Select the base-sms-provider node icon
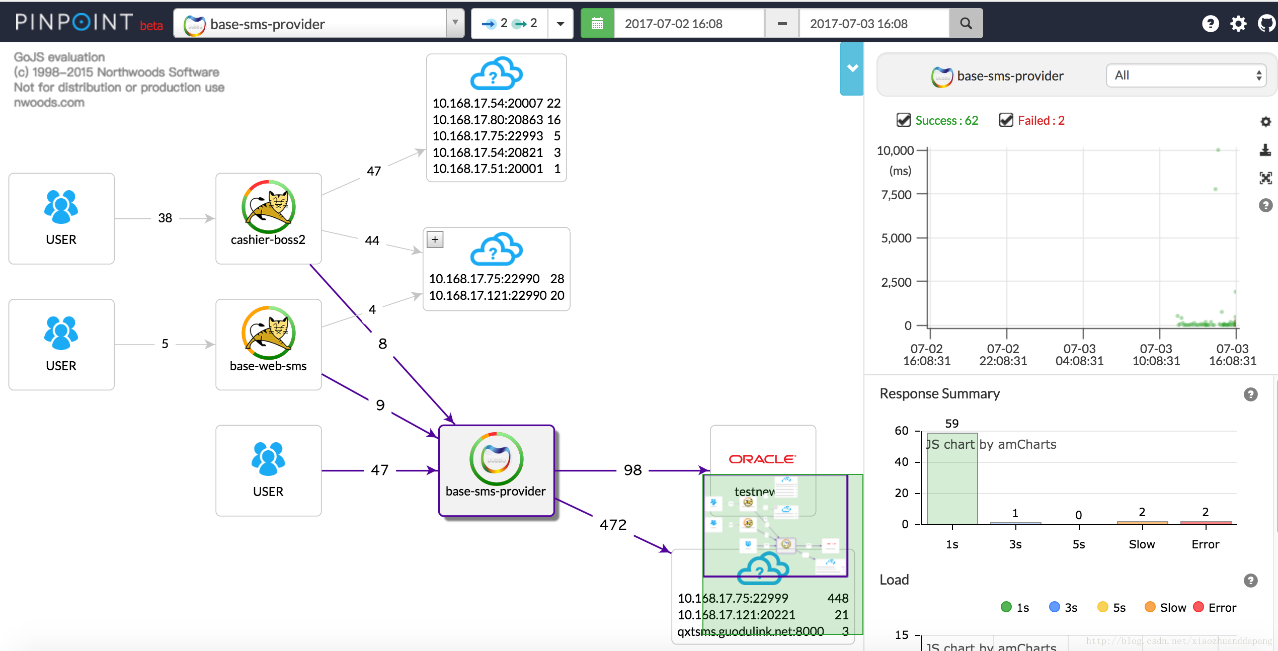The image size is (1278, 651). pyautogui.click(x=496, y=459)
